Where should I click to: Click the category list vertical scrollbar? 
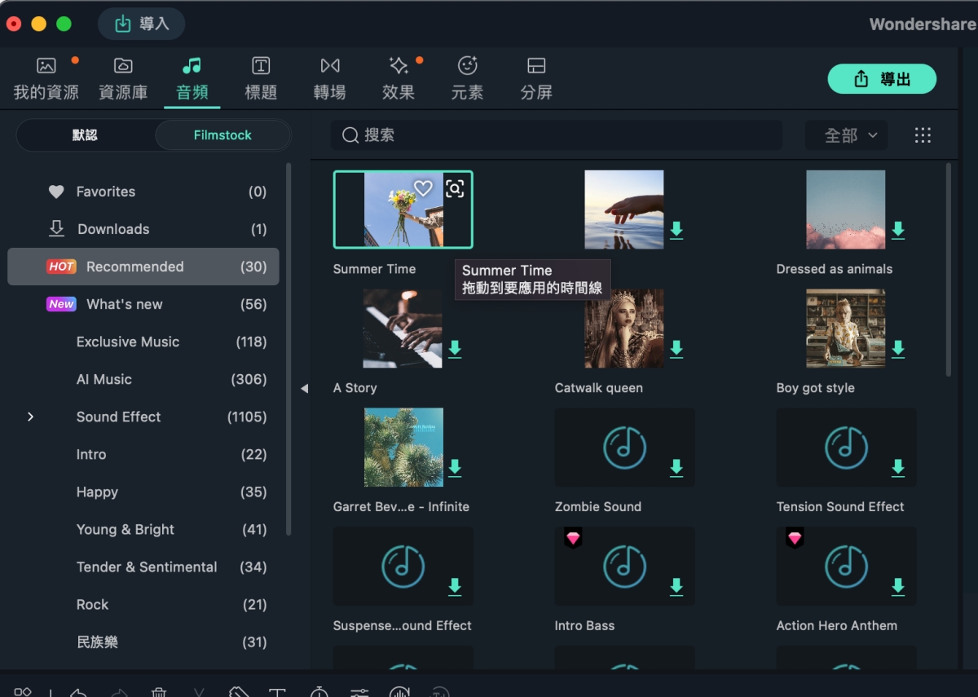289,351
